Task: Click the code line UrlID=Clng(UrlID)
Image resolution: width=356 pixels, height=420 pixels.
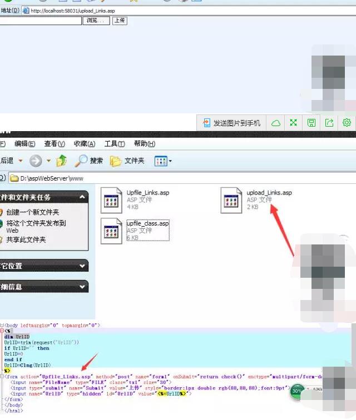Action: click(x=27, y=365)
